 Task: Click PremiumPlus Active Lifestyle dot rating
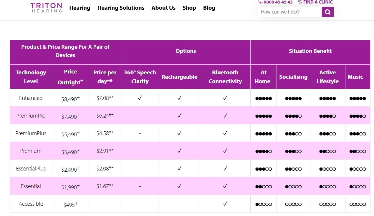point(327,134)
